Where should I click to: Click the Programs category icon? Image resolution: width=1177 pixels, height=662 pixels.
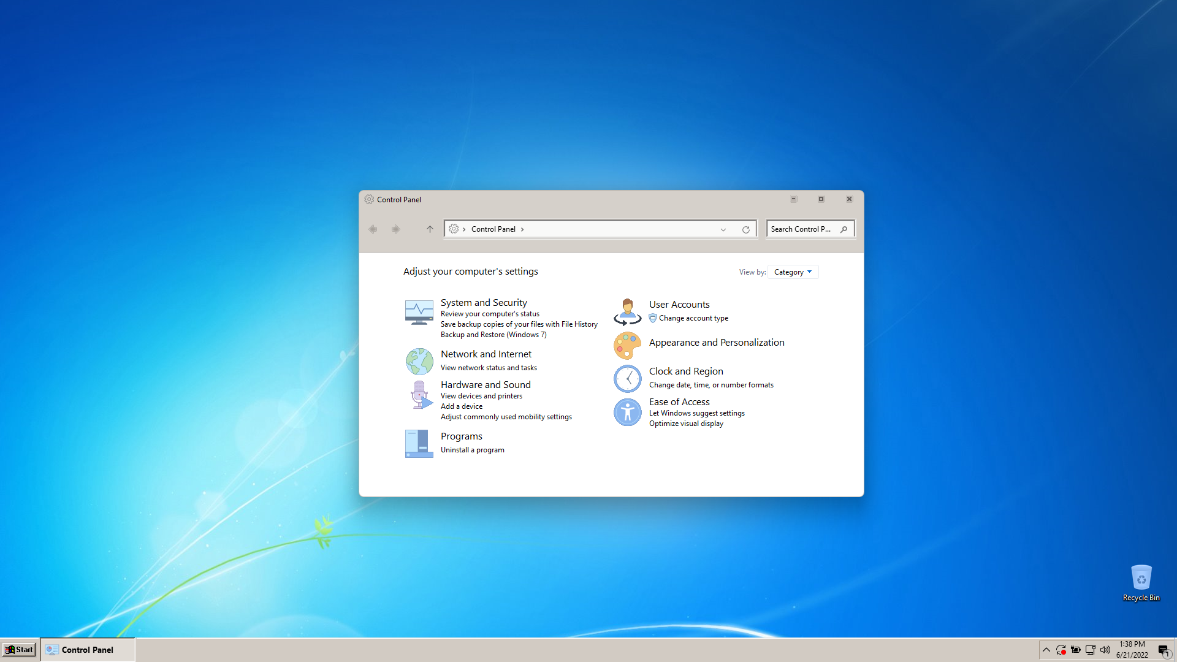[x=419, y=444]
